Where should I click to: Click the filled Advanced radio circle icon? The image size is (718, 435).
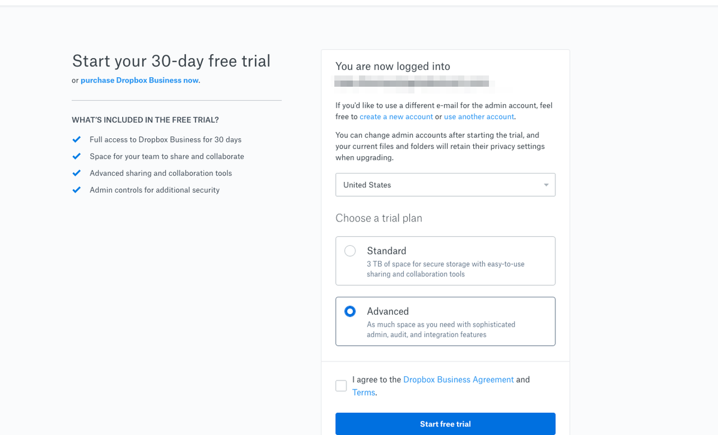point(350,311)
